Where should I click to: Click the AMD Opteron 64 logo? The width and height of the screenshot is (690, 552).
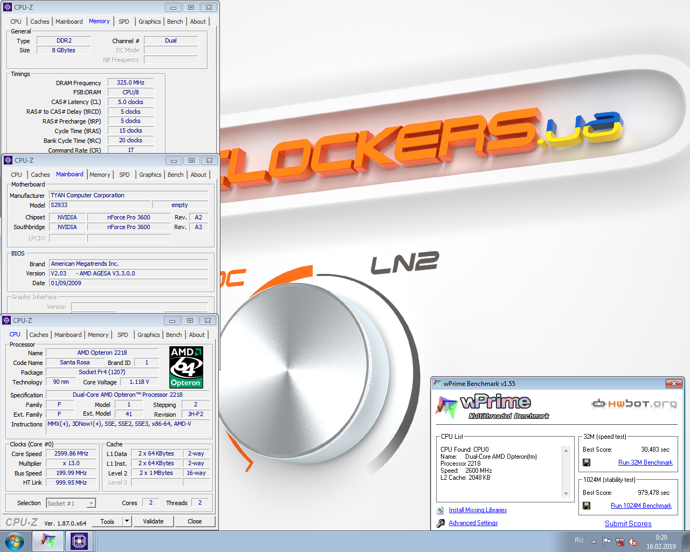[186, 367]
